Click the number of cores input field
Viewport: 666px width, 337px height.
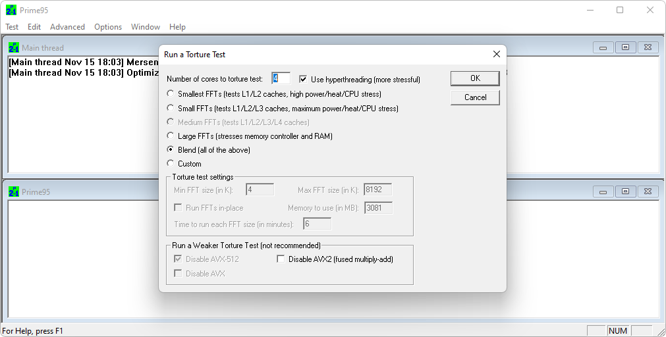tap(281, 78)
